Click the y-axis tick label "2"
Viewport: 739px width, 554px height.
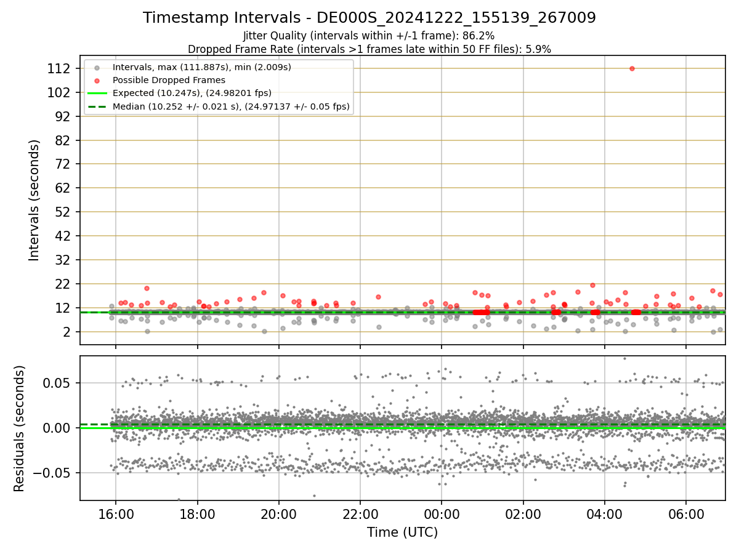click(67, 332)
